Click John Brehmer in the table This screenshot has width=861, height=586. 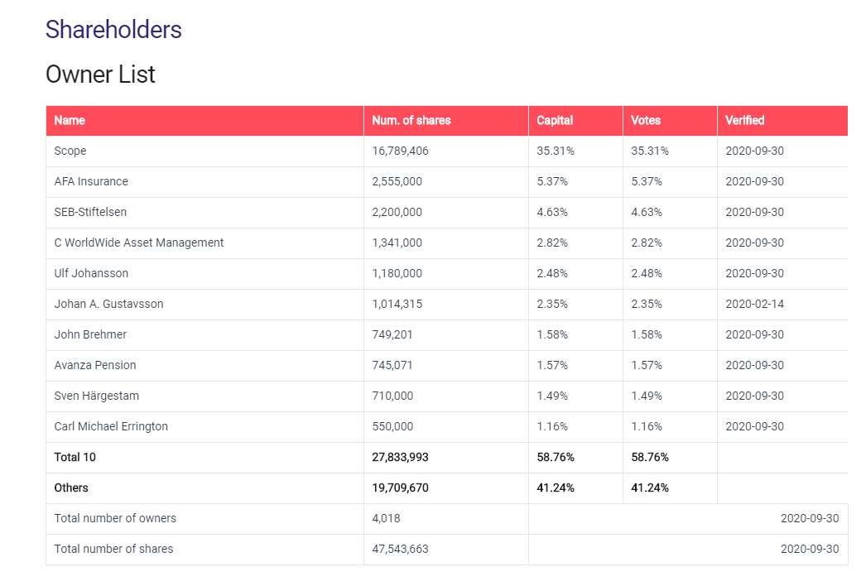[90, 335]
